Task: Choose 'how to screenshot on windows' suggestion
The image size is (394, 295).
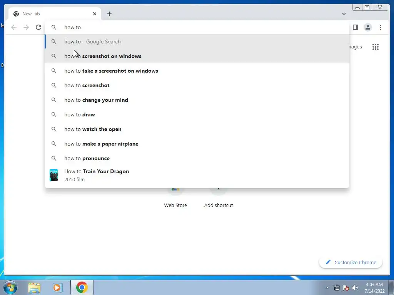Action: coord(197,56)
